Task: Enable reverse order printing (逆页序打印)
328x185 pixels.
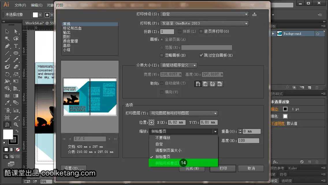Action: point(201,32)
